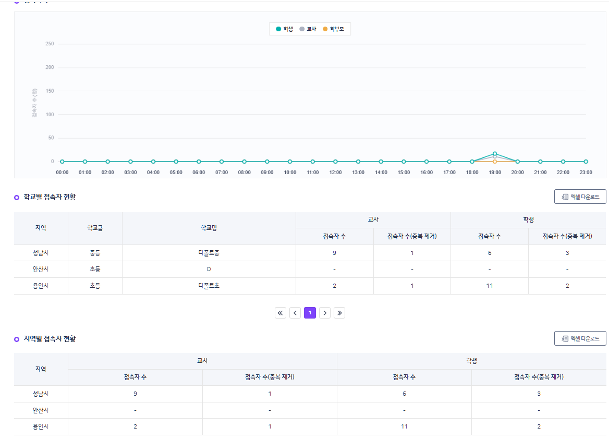
Task: Click the 학교명 column header
Action: coord(209,228)
